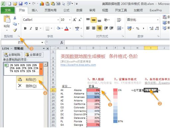Switch to the 插入 ribbon tab
This screenshot has height=128, width=171.
[35, 10]
